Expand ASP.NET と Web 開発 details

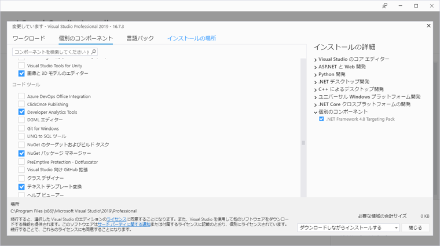coord(316,67)
